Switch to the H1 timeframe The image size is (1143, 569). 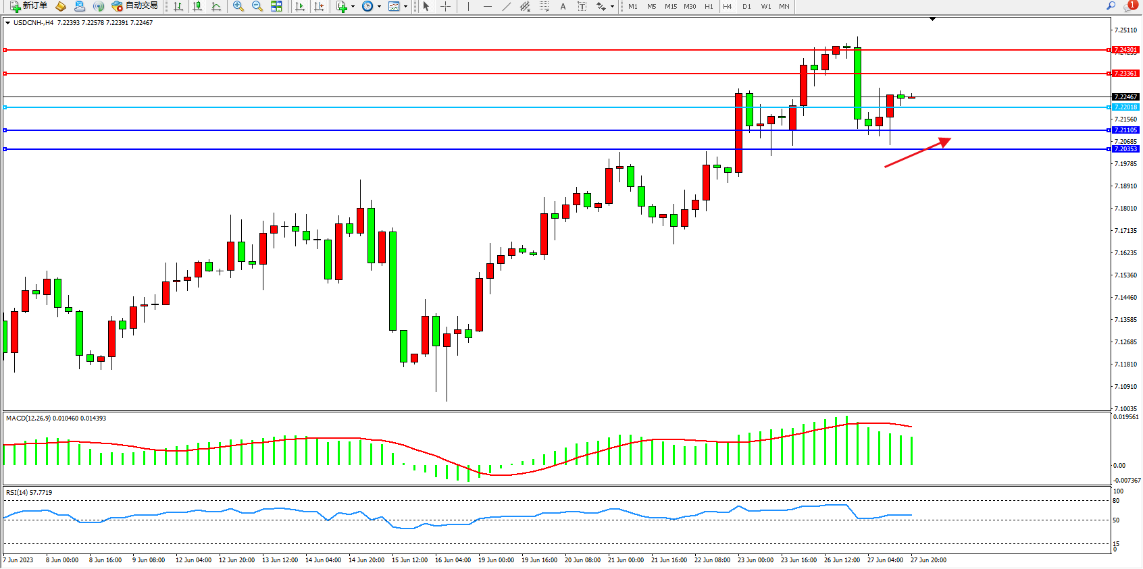click(709, 6)
